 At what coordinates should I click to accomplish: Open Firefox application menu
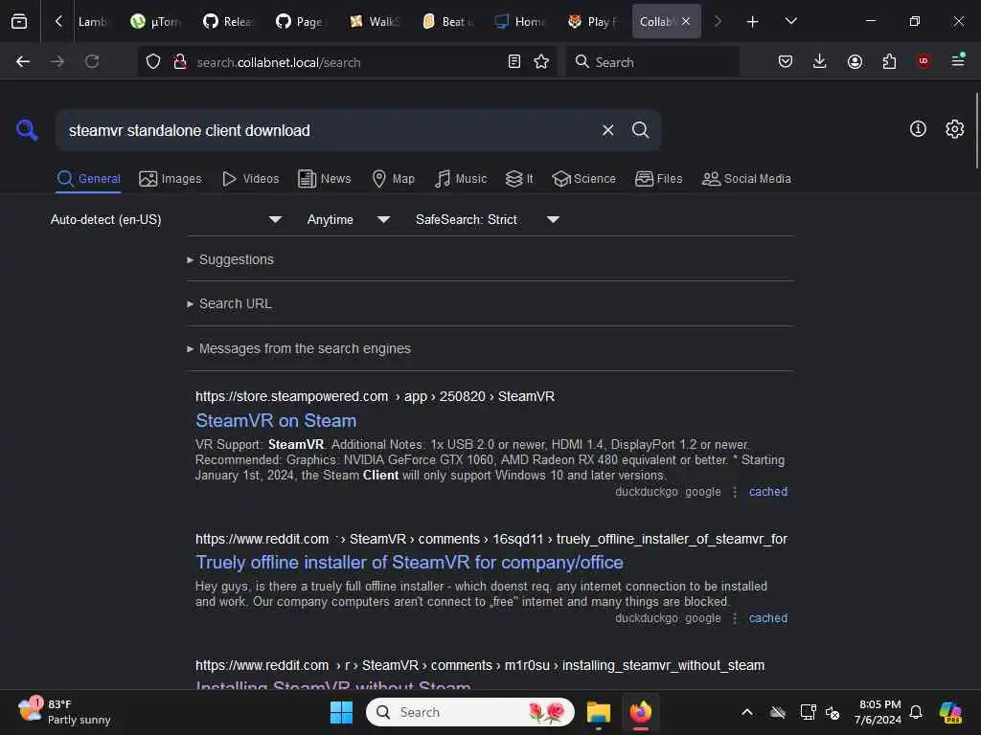[958, 60]
